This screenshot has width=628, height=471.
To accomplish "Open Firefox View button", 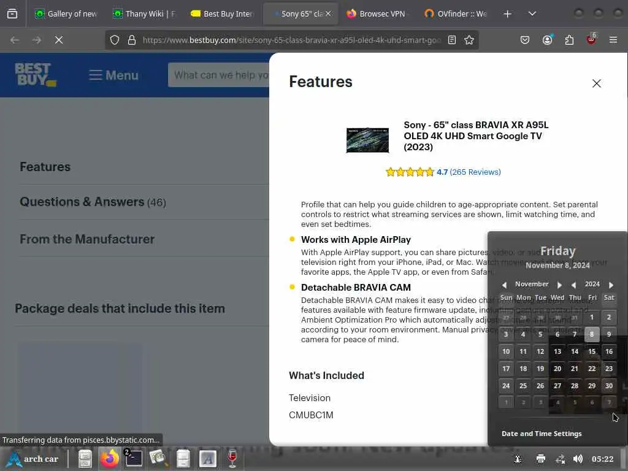I will (x=12, y=14).
